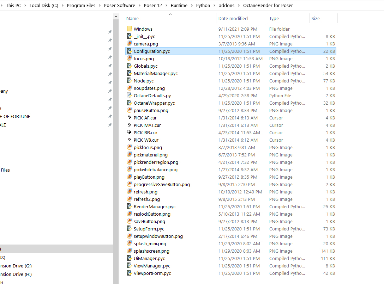Go to Poser Software in breadcrumb
Screen dimensions: 384x284
(120, 5)
